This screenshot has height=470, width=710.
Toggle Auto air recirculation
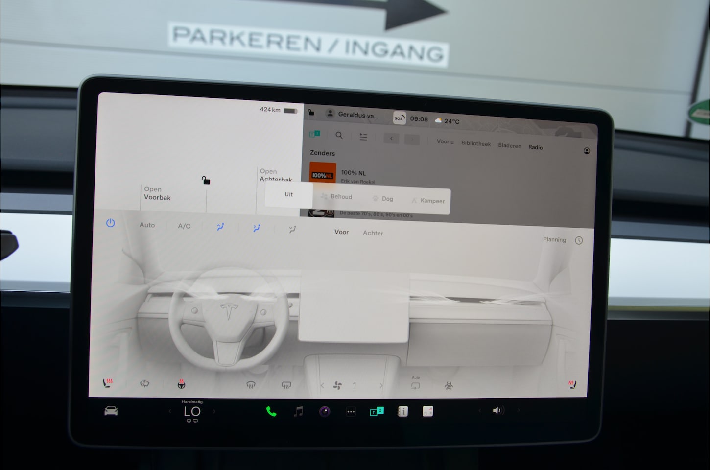[416, 384]
